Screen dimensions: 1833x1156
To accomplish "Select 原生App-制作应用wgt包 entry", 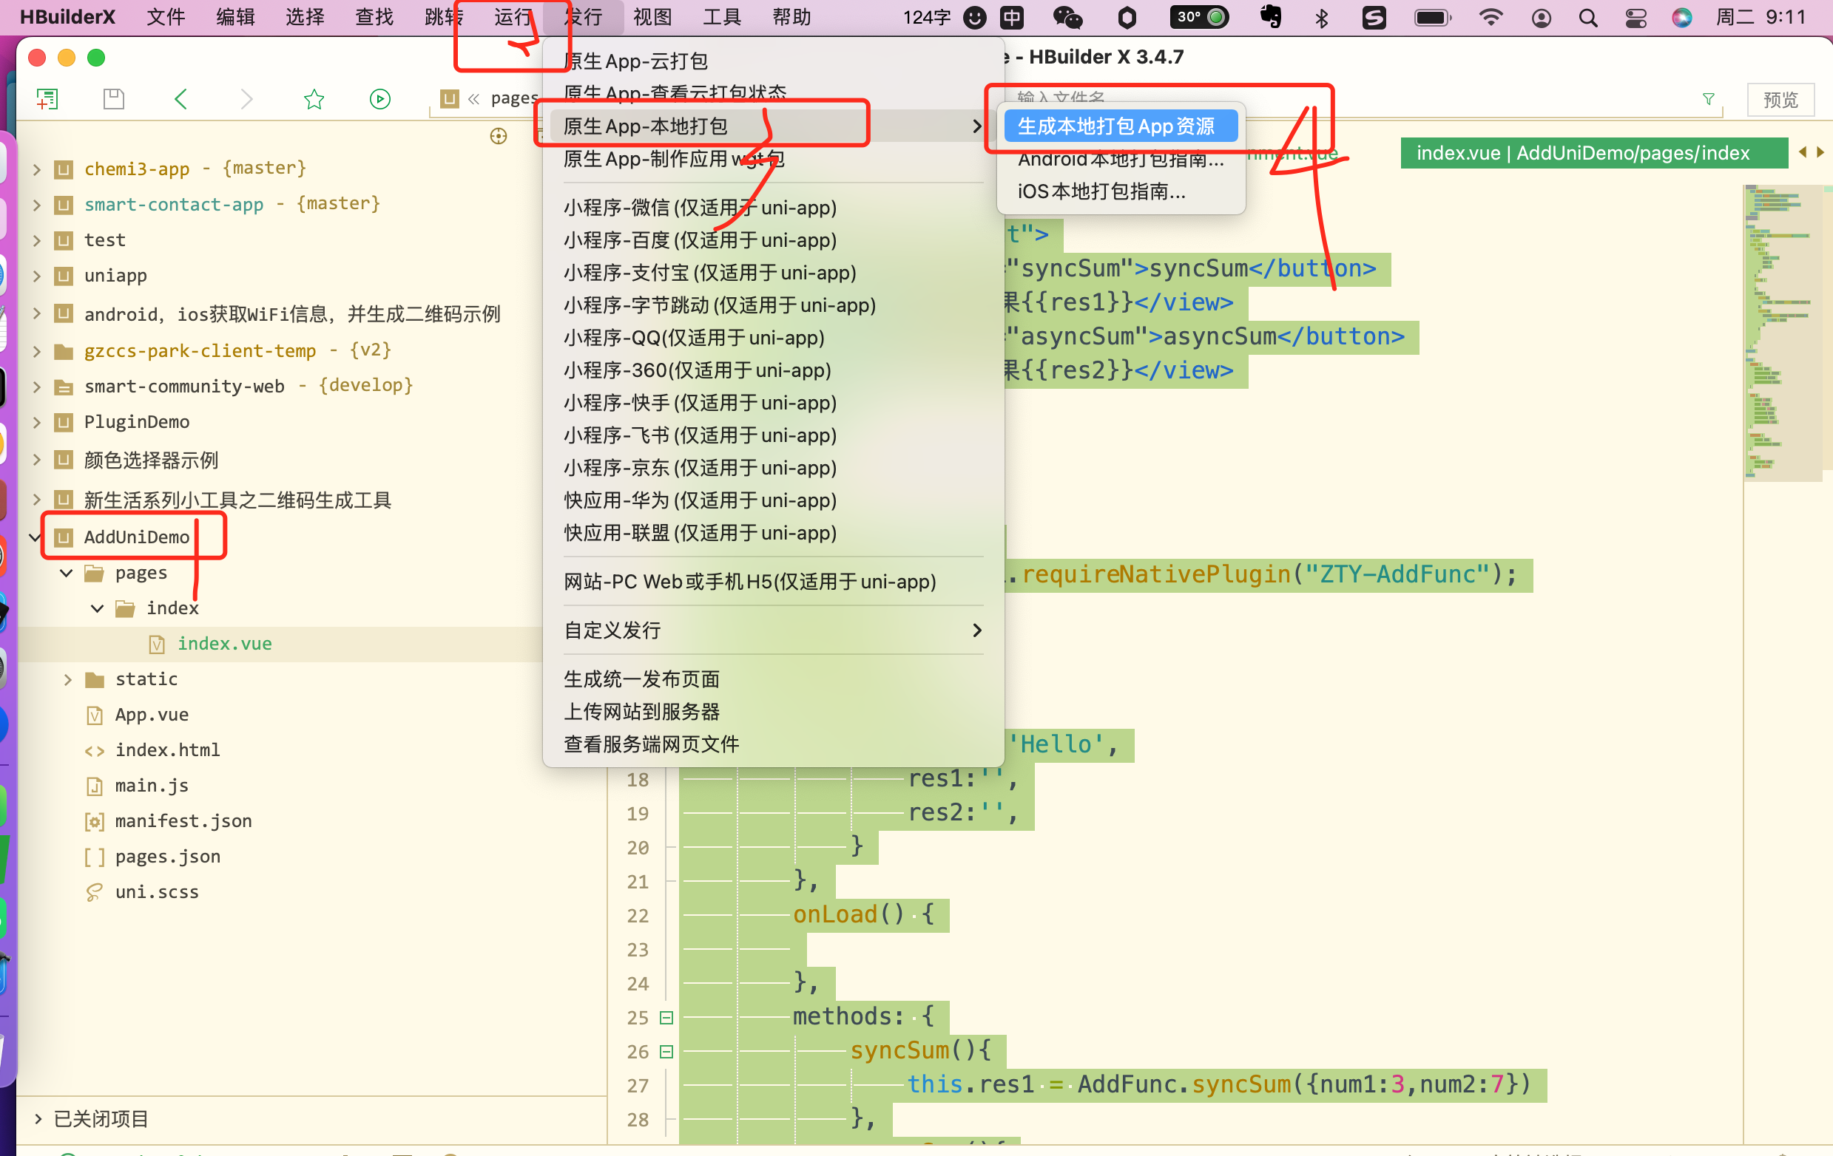I will point(773,159).
